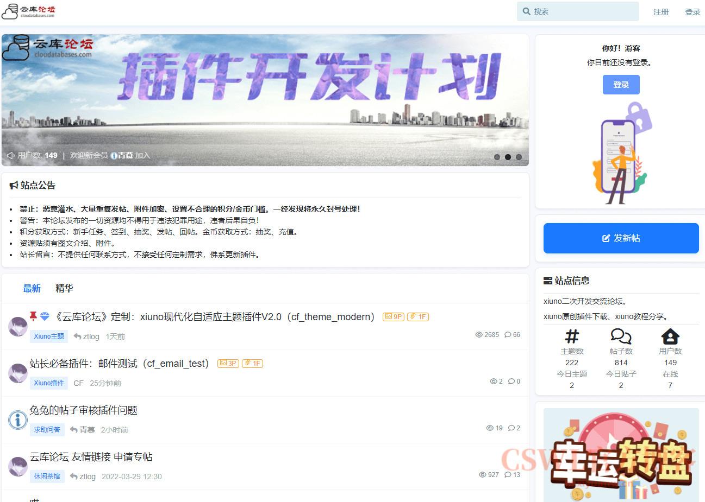Viewport: 705px width, 502px height.
Task: Open the 注册 link in header
Action: [661, 12]
